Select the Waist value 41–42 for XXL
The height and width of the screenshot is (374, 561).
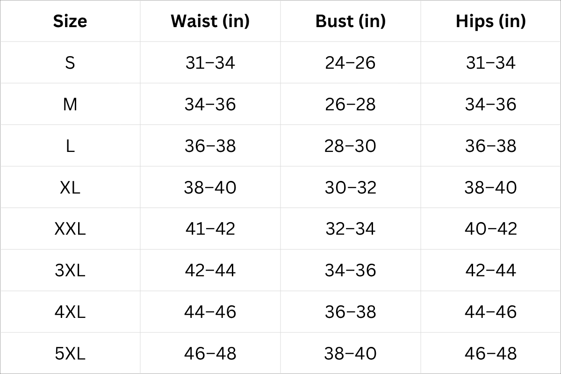pos(210,229)
